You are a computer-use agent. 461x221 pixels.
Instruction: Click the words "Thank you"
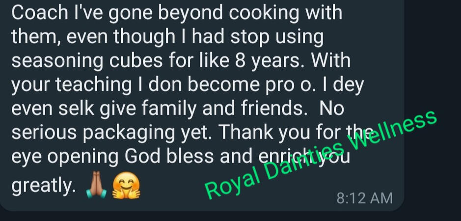point(265,133)
